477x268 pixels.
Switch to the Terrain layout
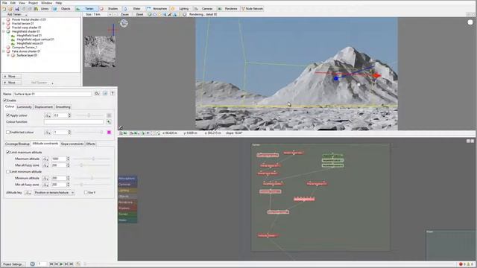point(86,9)
